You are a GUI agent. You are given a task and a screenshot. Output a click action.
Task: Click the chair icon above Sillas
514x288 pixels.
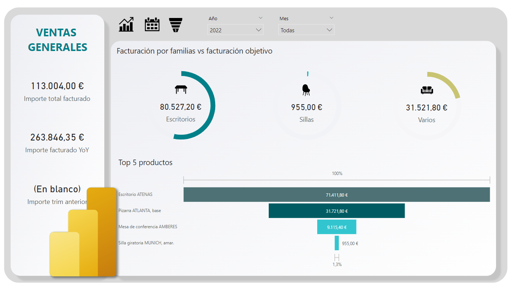[x=306, y=90]
